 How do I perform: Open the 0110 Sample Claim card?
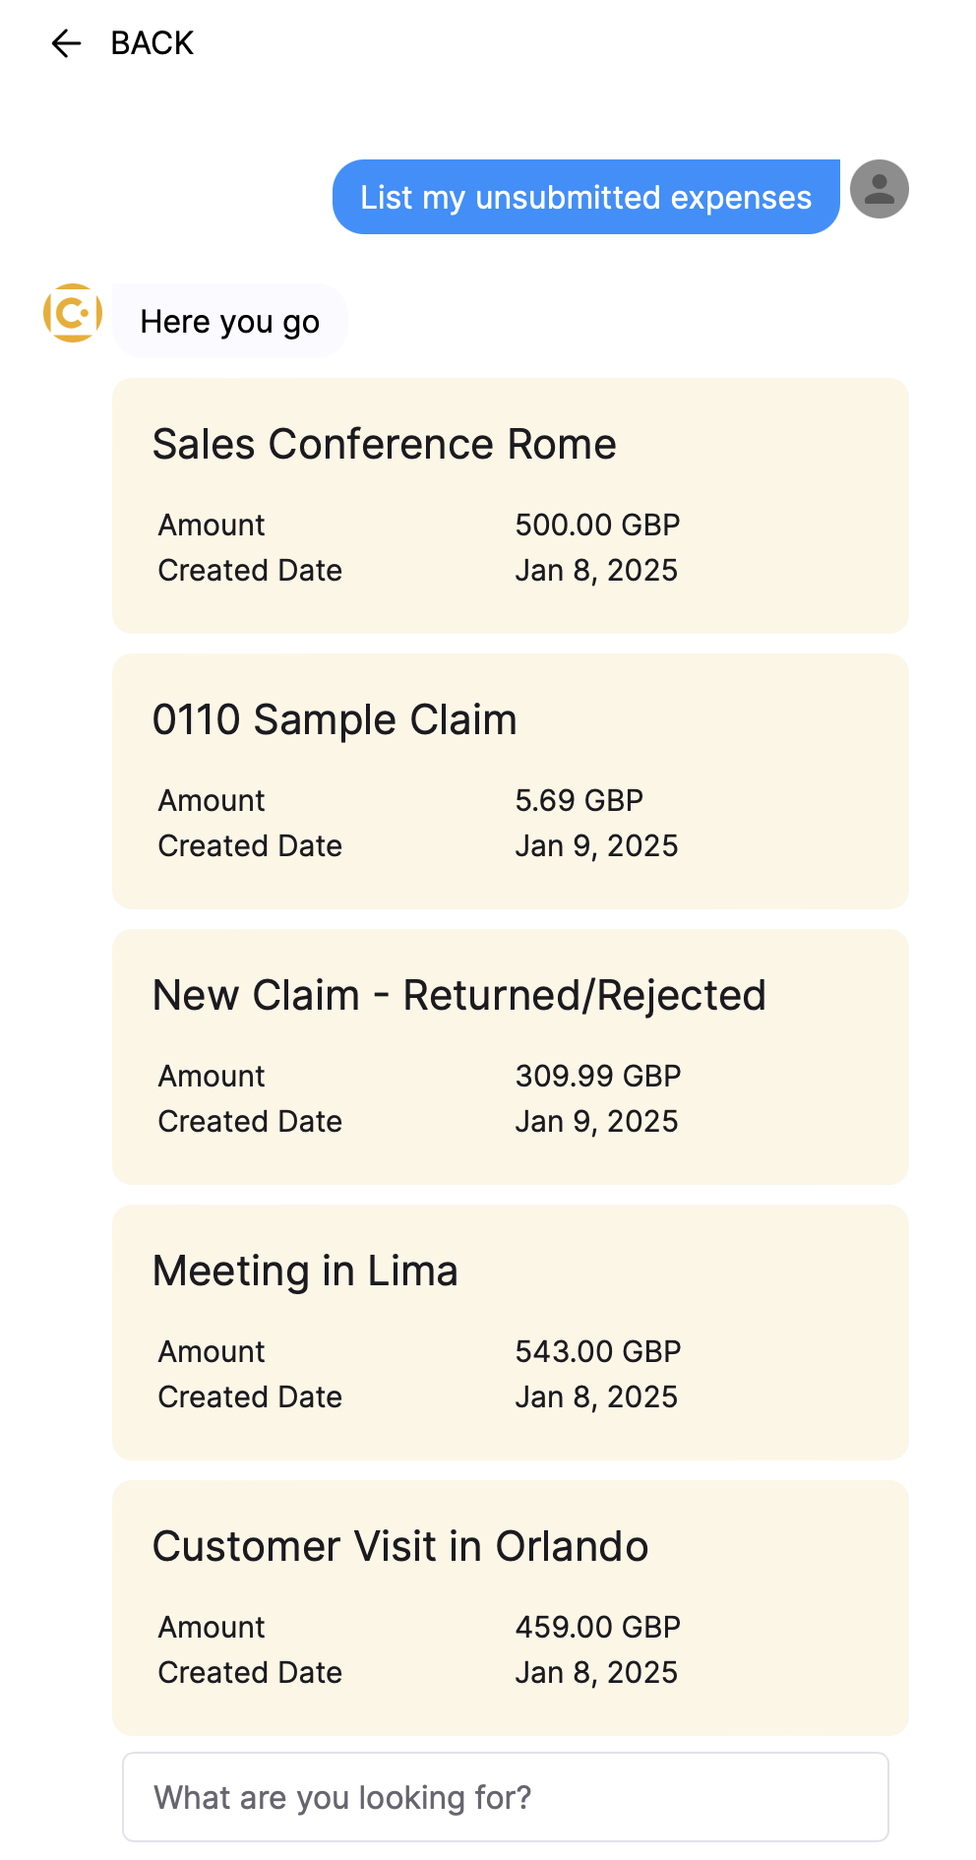point(511,781)
